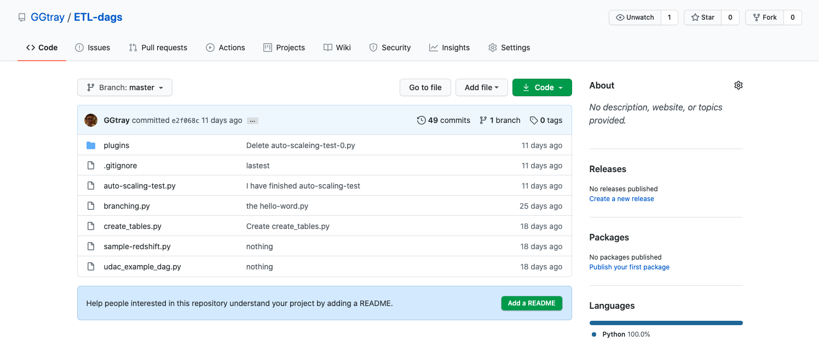
Task: Open commit 'the hello-word.py'
Action: click(277, 206)
